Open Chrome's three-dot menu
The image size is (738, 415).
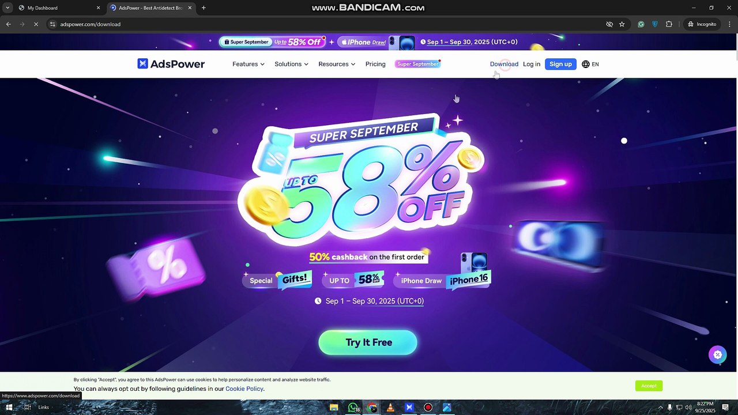pos(729,24)
